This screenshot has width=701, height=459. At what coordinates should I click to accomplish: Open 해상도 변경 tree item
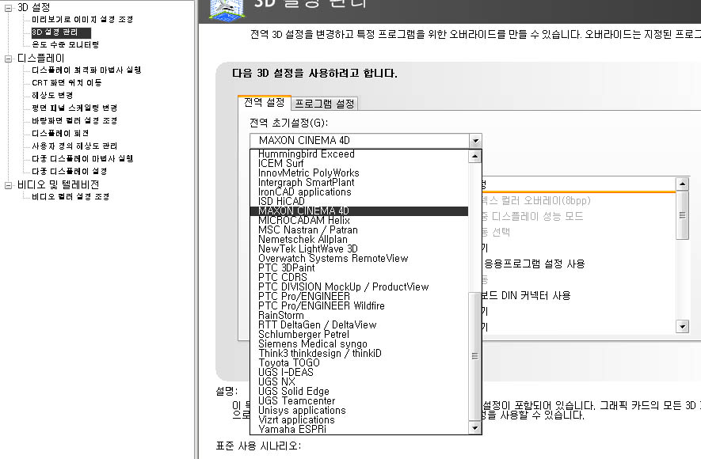(x=52, y=95)
